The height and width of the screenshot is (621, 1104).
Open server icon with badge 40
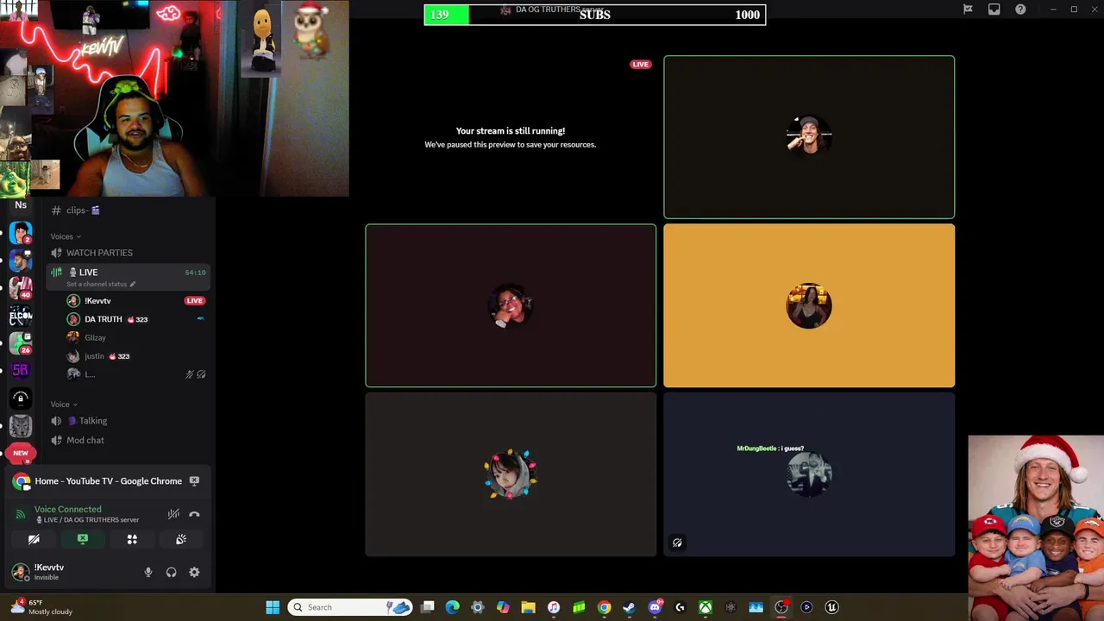[x=21, y=287]
